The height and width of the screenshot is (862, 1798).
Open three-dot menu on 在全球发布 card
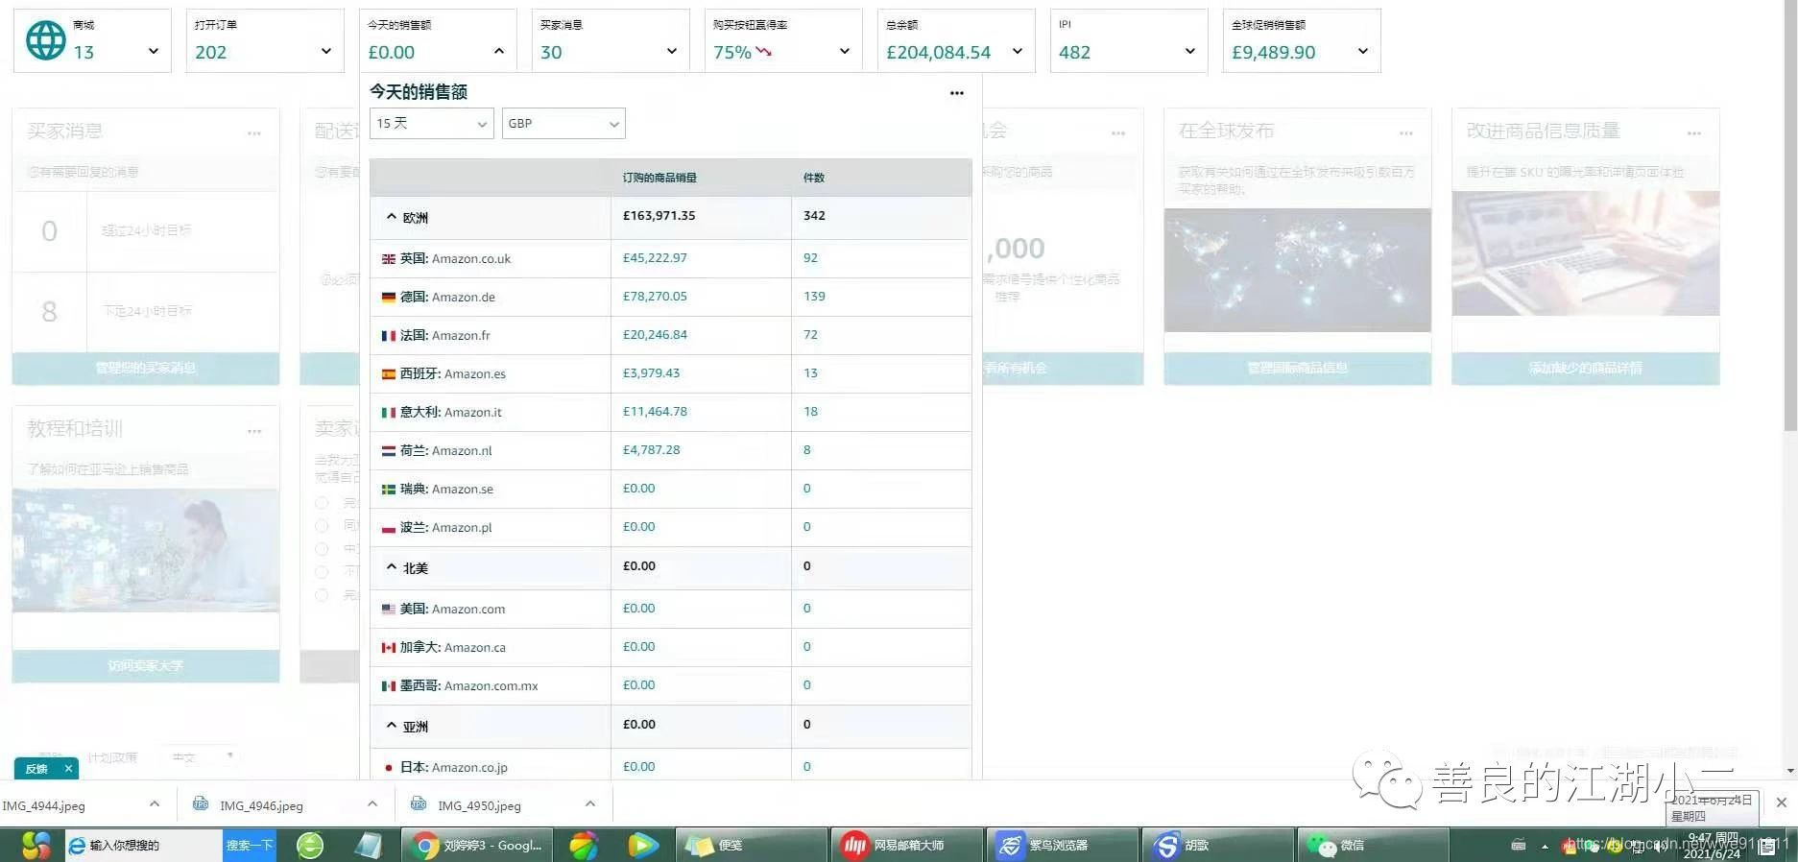pos(1406,133)
